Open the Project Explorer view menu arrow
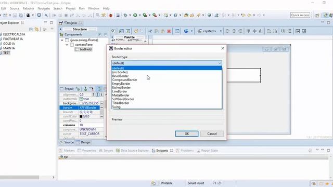The height and width of the screenshot is (187, 333). 52,29
